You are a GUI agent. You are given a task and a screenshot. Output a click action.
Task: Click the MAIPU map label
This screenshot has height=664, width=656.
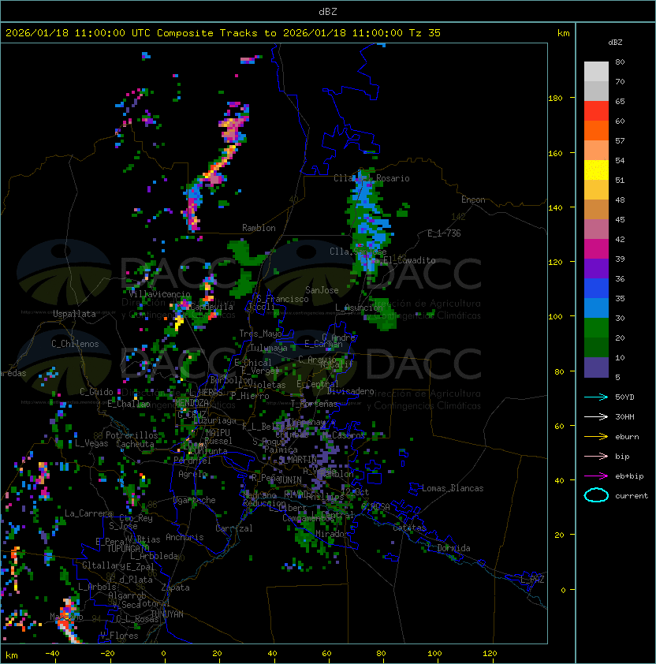(x=218, y=433)
